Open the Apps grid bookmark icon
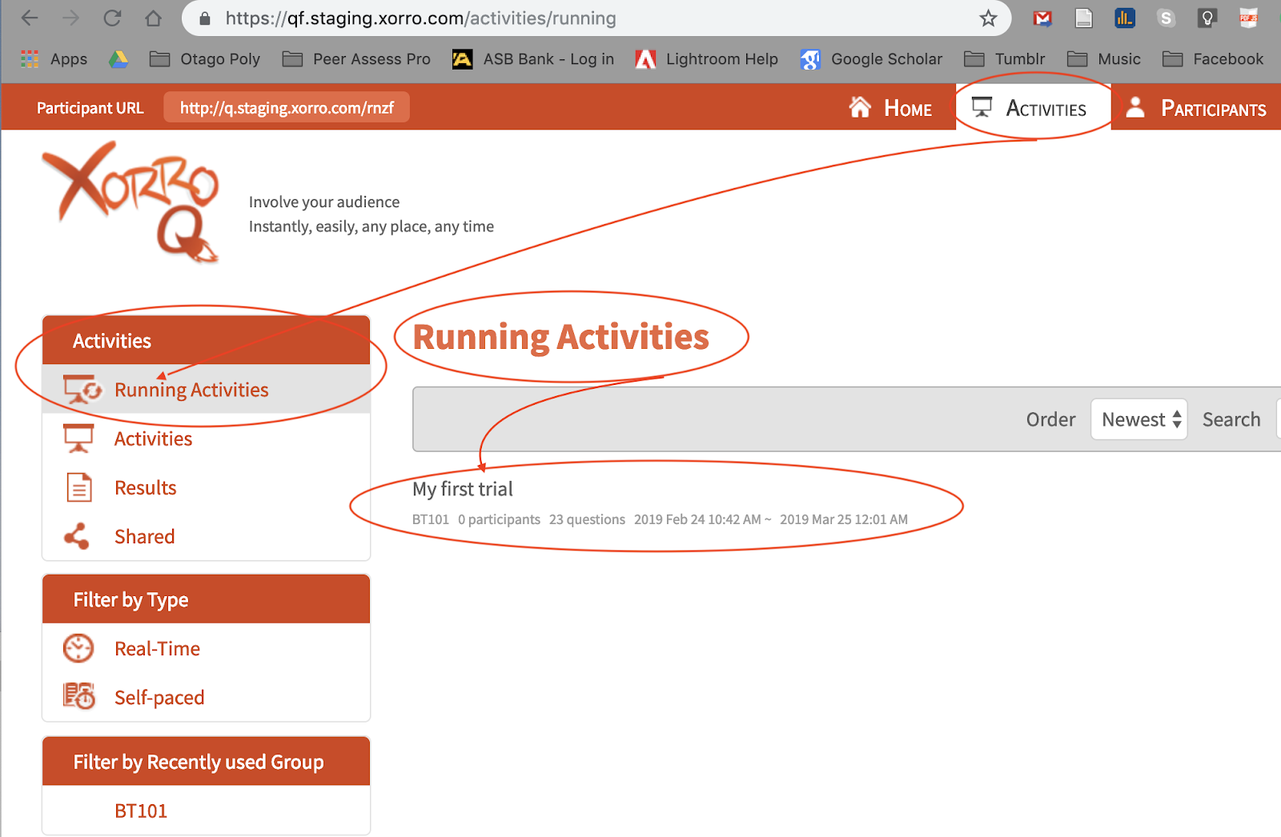This screenshot has width=1281, height=837. click(x=30, y=58)
